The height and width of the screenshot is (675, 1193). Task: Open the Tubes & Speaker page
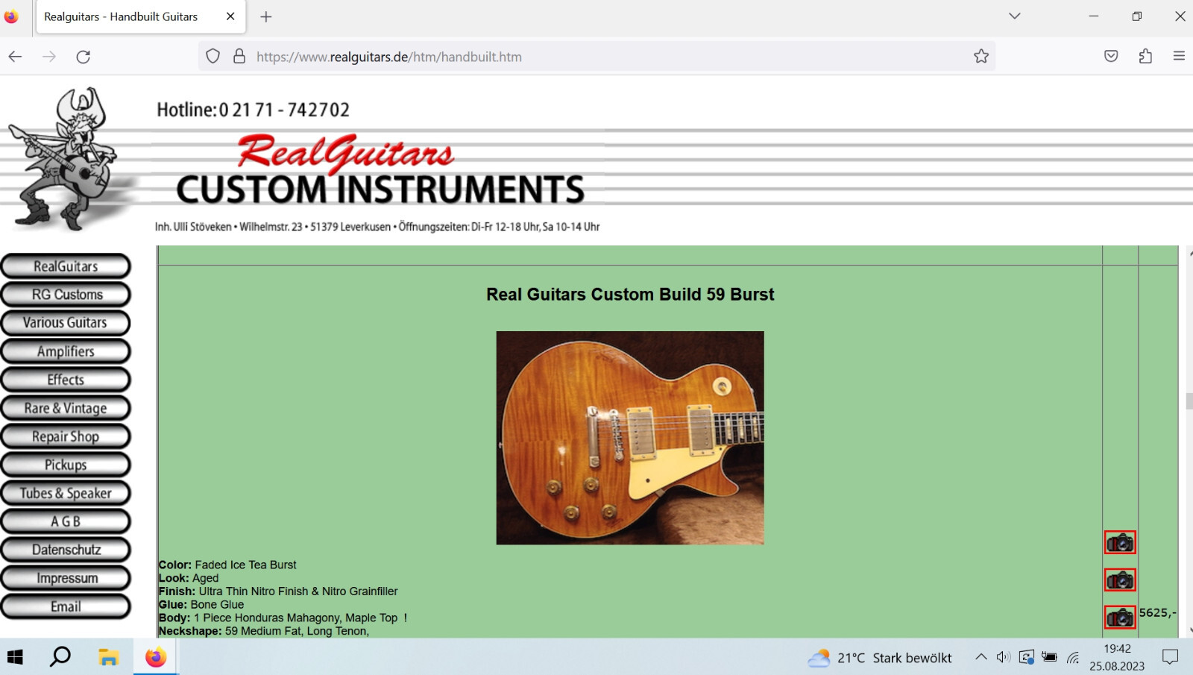(x=66, y=493)
